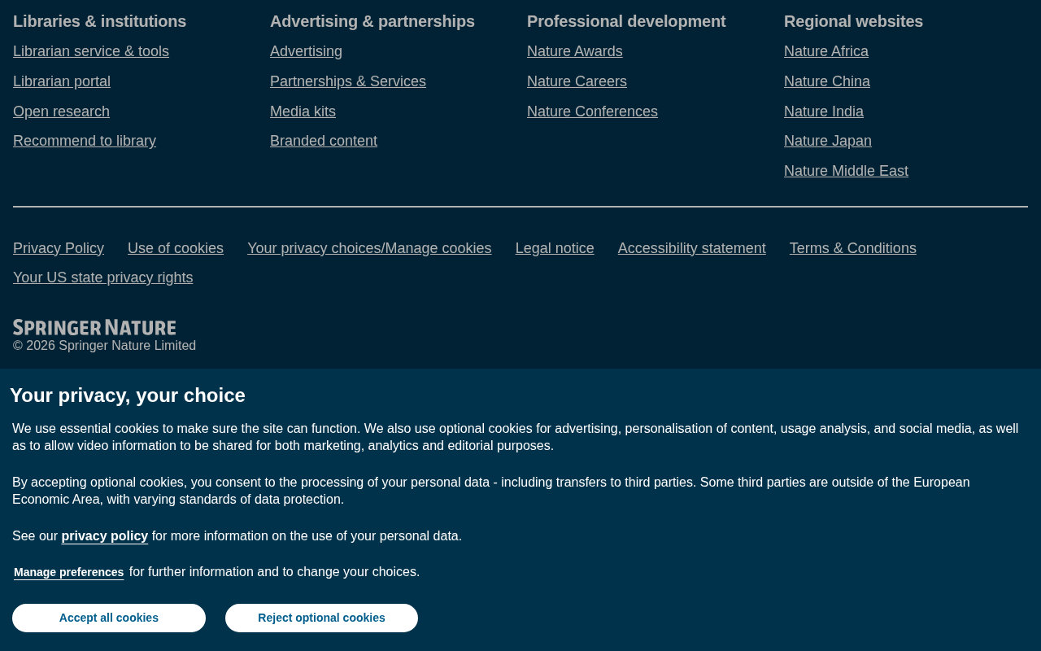
Task: Click the Professional development heading
Action: pos(626,21)
